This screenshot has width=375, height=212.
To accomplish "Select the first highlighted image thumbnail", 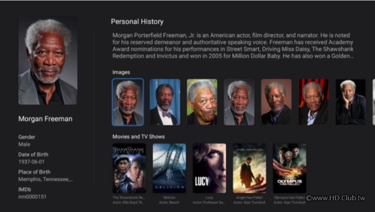I will (128, 102).
